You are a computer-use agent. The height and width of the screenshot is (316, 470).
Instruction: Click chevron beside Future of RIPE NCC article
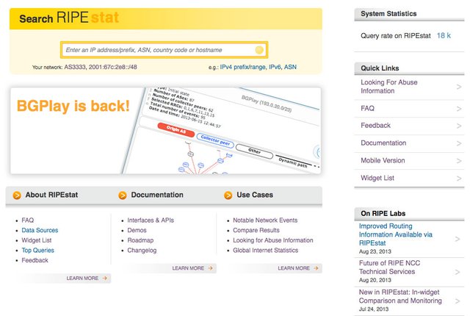pos(458,272)
